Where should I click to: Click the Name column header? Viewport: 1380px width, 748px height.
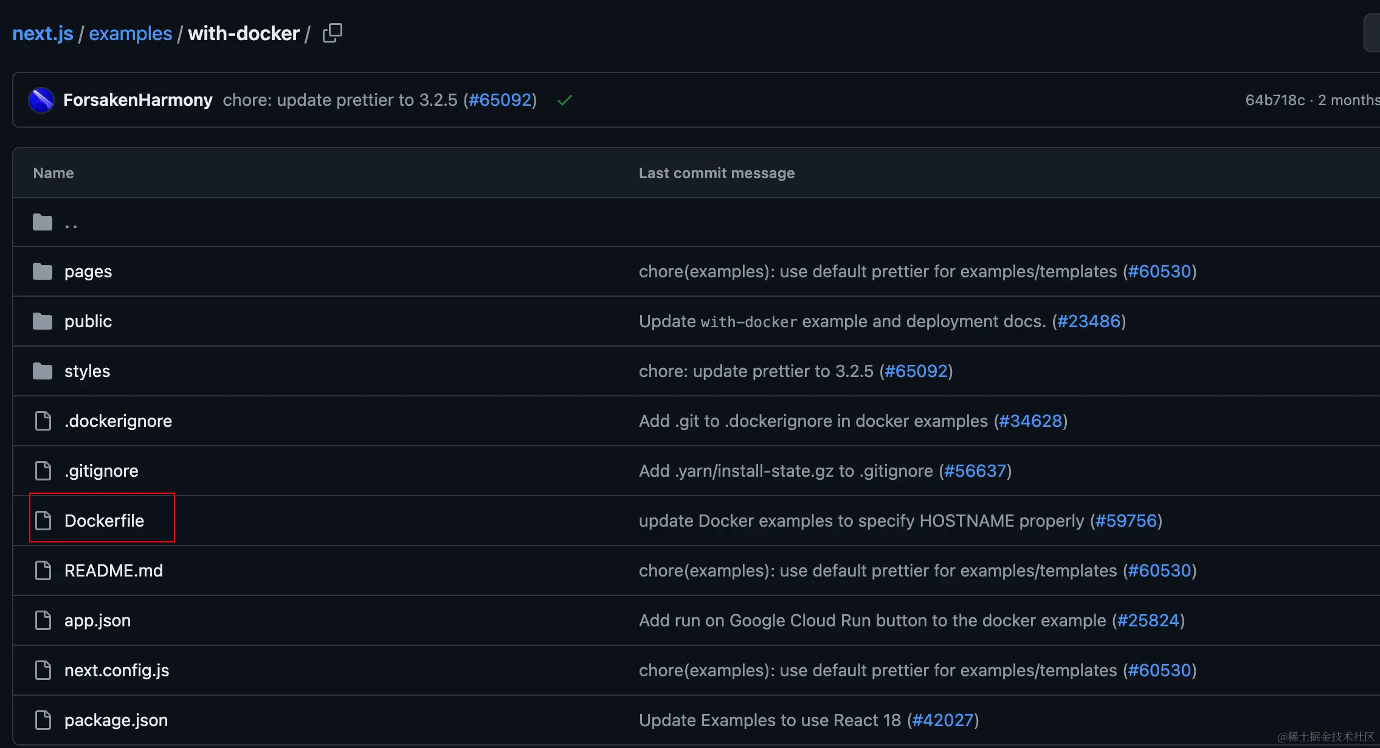point(53,173)
